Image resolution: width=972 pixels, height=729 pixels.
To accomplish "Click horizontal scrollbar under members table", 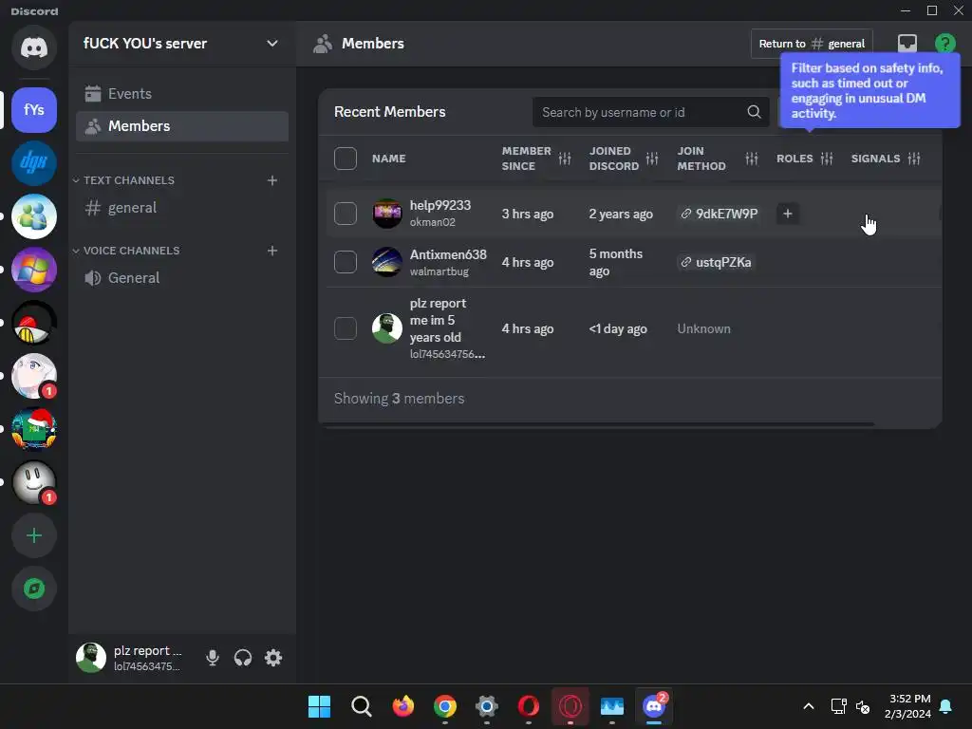I will (600, 424).
